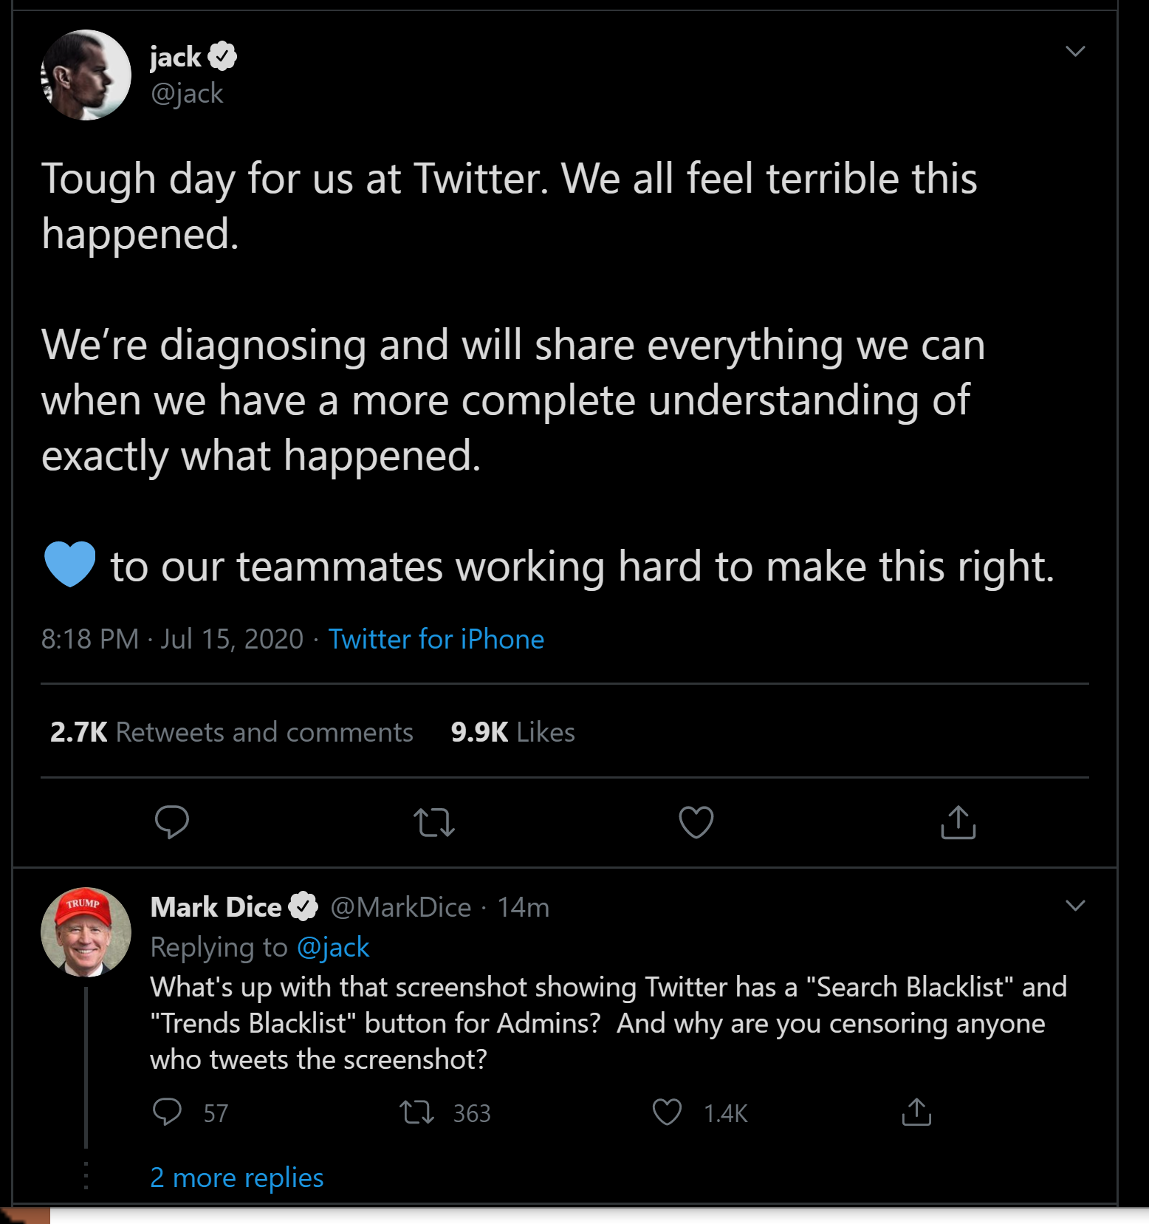
Task: Open tweet timestamp 8:18 PM Jul 15, 2020
Action: [173, 639]
